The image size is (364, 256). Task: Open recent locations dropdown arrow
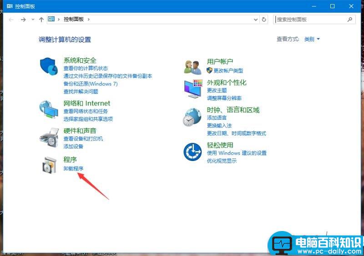tap(33, 20)
